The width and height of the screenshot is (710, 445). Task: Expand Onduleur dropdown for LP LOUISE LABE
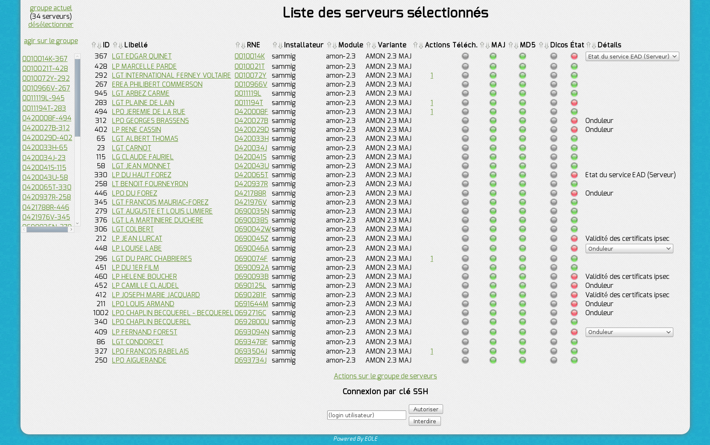pyautogui.click(x=629, y=249)
